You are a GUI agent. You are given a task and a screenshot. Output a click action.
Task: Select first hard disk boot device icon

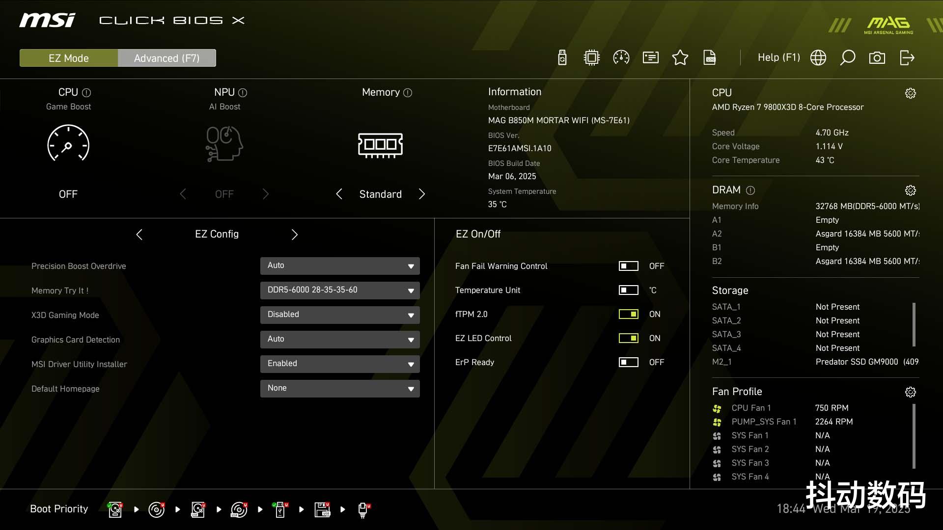[x=115, y=509]
